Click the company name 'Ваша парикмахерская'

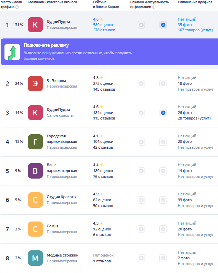62,168
